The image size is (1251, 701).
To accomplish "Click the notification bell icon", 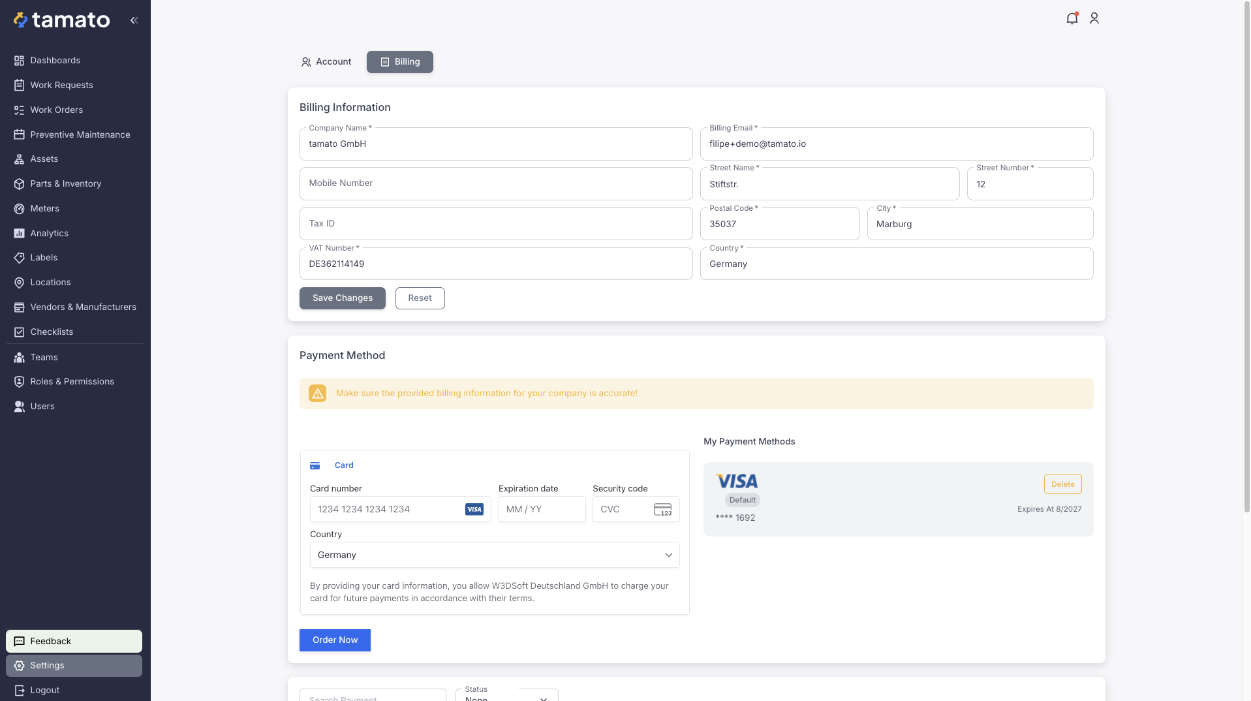I will pos(1072,19).
